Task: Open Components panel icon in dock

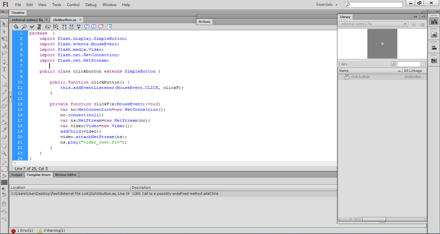Action: [434, 35]
